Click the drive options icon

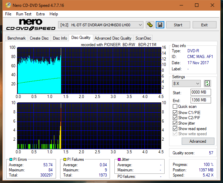point(150,25)
